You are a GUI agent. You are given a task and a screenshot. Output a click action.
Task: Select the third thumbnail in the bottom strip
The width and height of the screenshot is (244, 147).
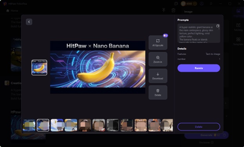[57, 125]
